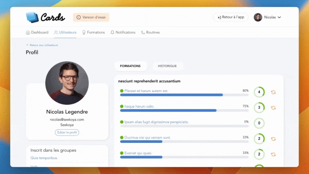
Task: Open the Nicolas account dropdown
Action: [268, 17]
